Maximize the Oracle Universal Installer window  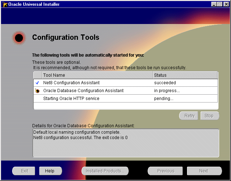tap(220, 4)
